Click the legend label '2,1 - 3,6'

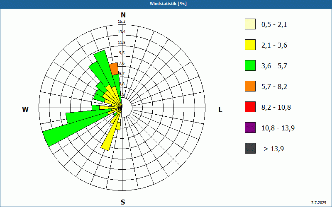pos(274,46)
